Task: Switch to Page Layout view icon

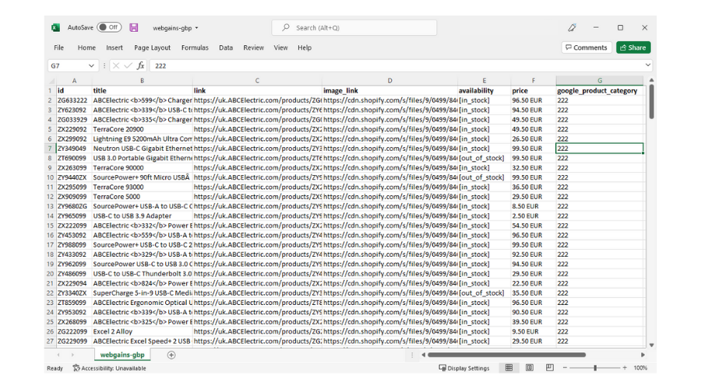Action: (530, 367)
